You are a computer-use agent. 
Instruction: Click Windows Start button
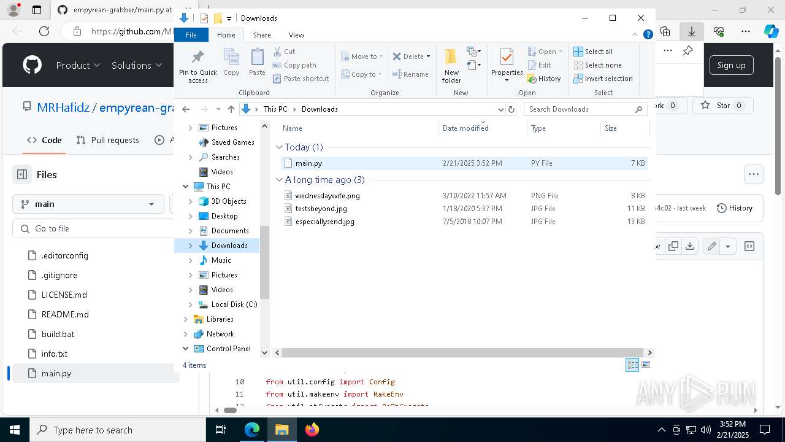click(x=15, y=430)
